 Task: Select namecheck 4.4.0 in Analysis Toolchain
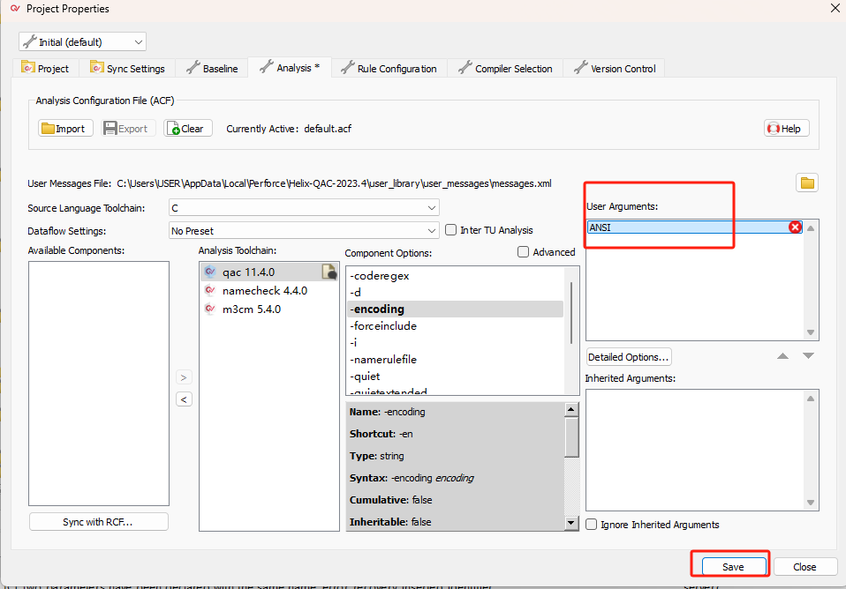(264, 290)
